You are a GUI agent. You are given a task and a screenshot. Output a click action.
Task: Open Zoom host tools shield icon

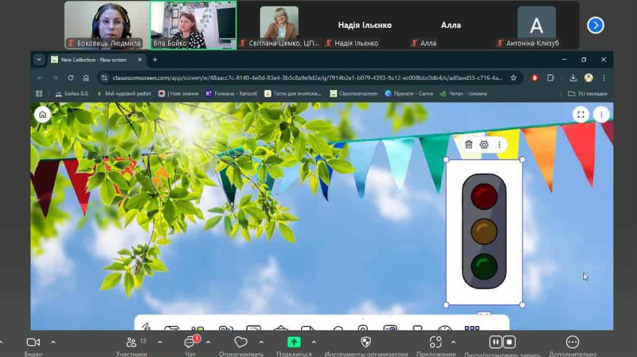(366, 343)
